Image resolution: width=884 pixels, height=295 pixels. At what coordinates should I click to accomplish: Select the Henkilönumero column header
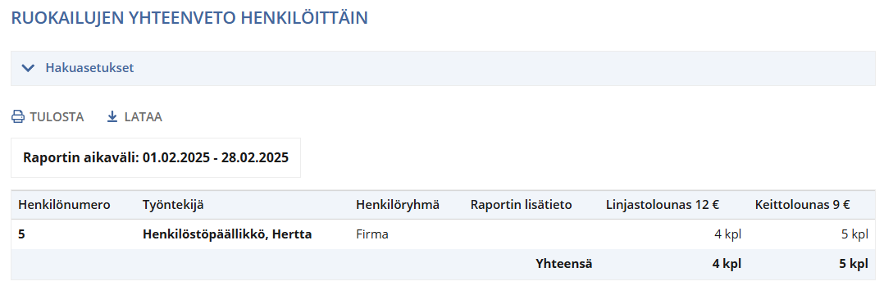coord(64,205)
